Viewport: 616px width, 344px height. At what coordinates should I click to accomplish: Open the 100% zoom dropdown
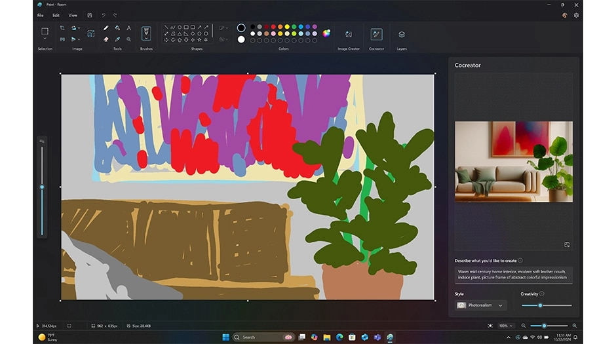[506, 326]
